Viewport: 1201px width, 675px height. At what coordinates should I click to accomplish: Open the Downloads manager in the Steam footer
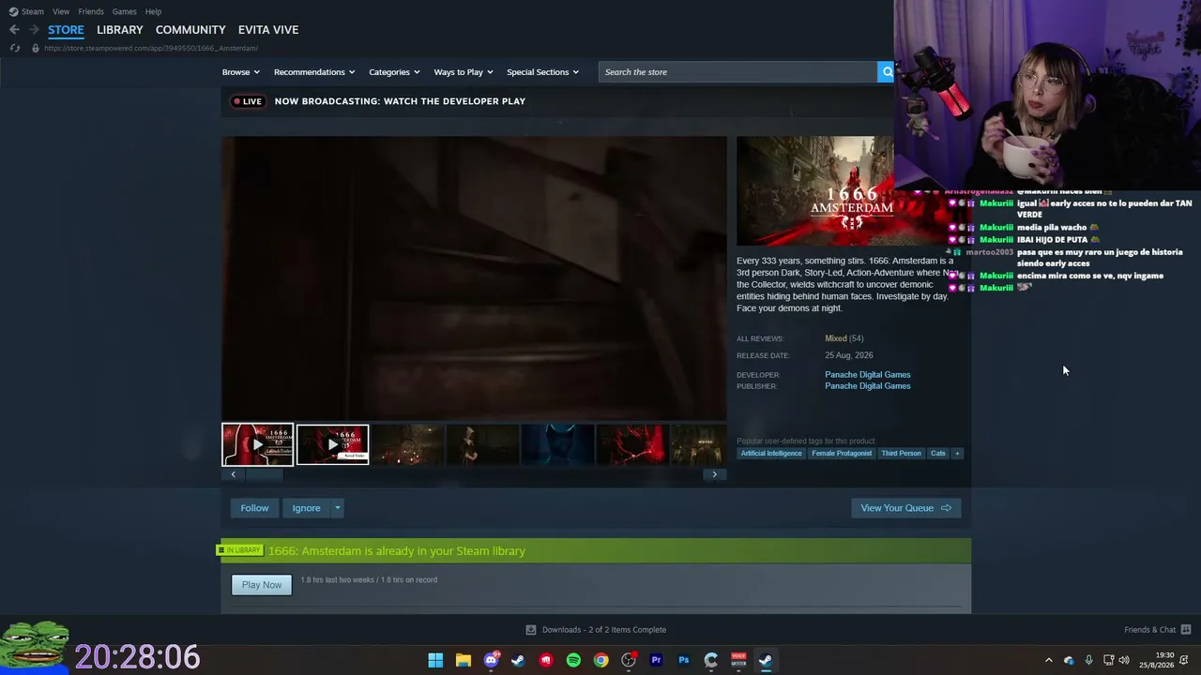click(596, 630)
